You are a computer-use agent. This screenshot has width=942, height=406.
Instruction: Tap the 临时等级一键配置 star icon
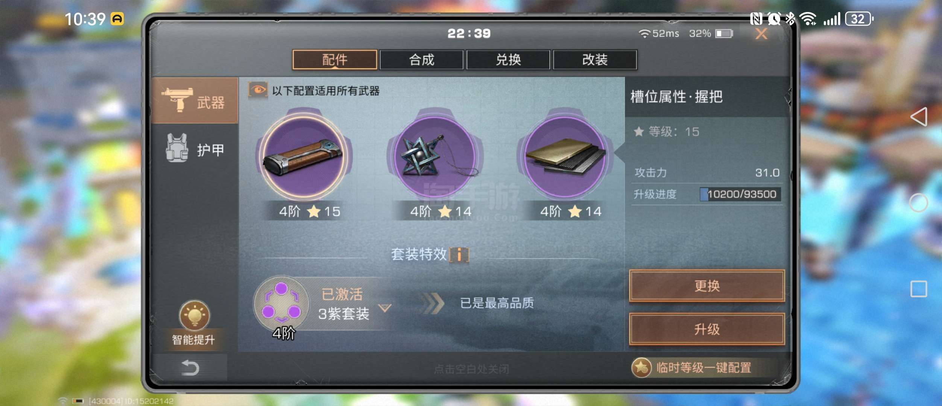tap(641, 368)
